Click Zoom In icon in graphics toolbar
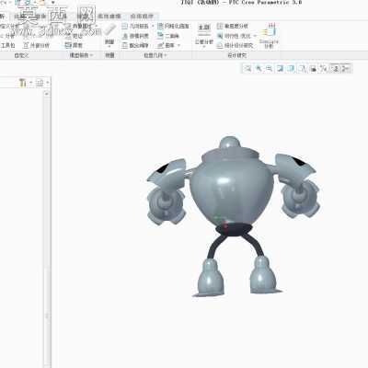The width and height of the screenshot is (368, 368). 259,69
